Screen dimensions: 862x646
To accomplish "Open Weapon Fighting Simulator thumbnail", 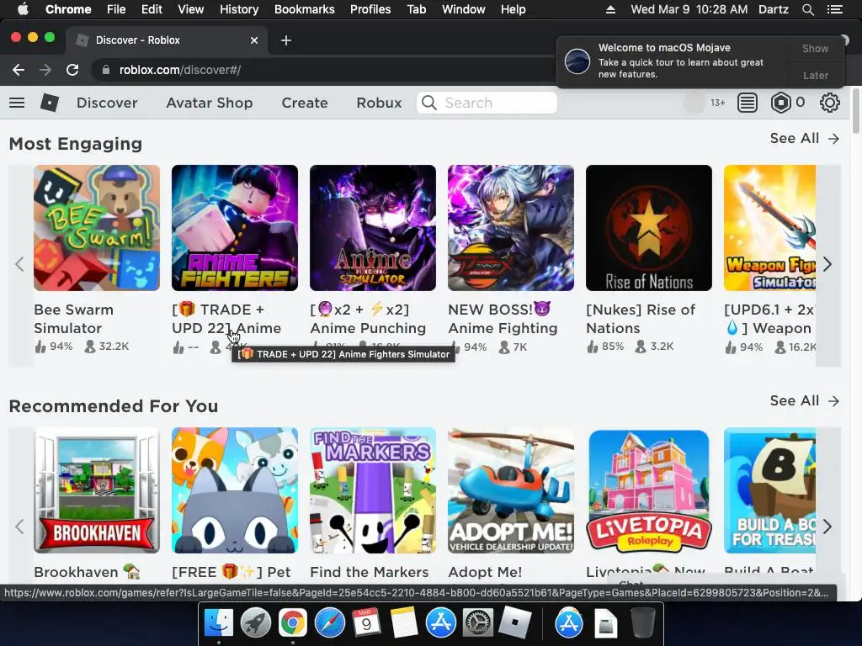I will (x=769, y=228).
